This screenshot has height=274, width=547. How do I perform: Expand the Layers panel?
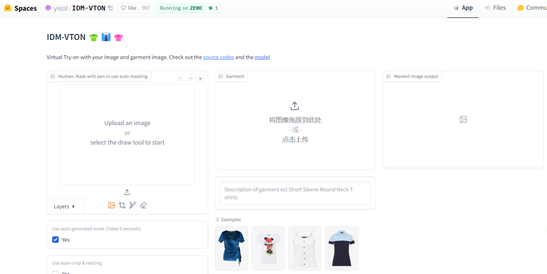click(x=65, y=206)
